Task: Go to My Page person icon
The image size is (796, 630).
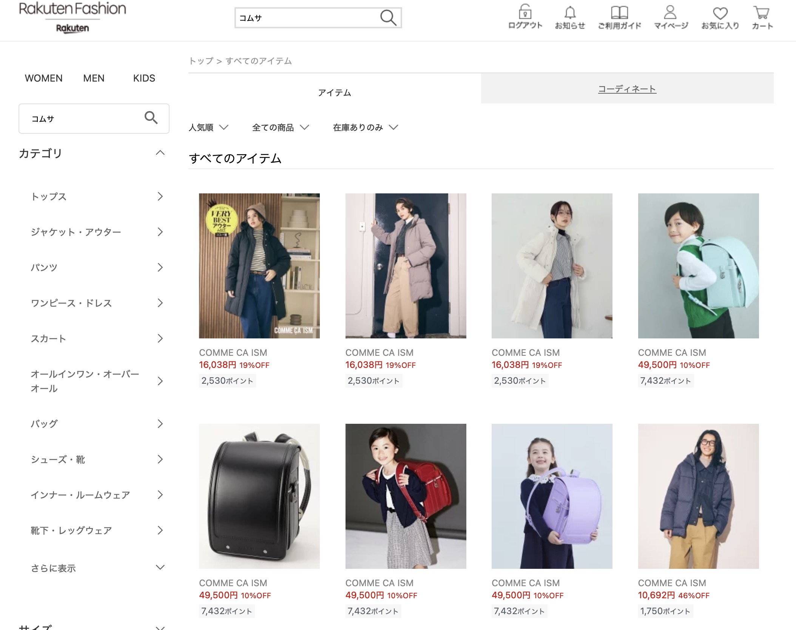Action: point(670,12)
